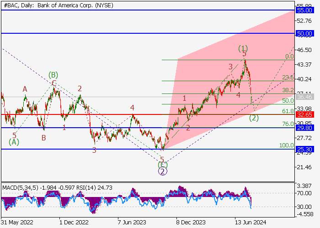Select the Fibonacci 76.0 level label

(288, 124)
